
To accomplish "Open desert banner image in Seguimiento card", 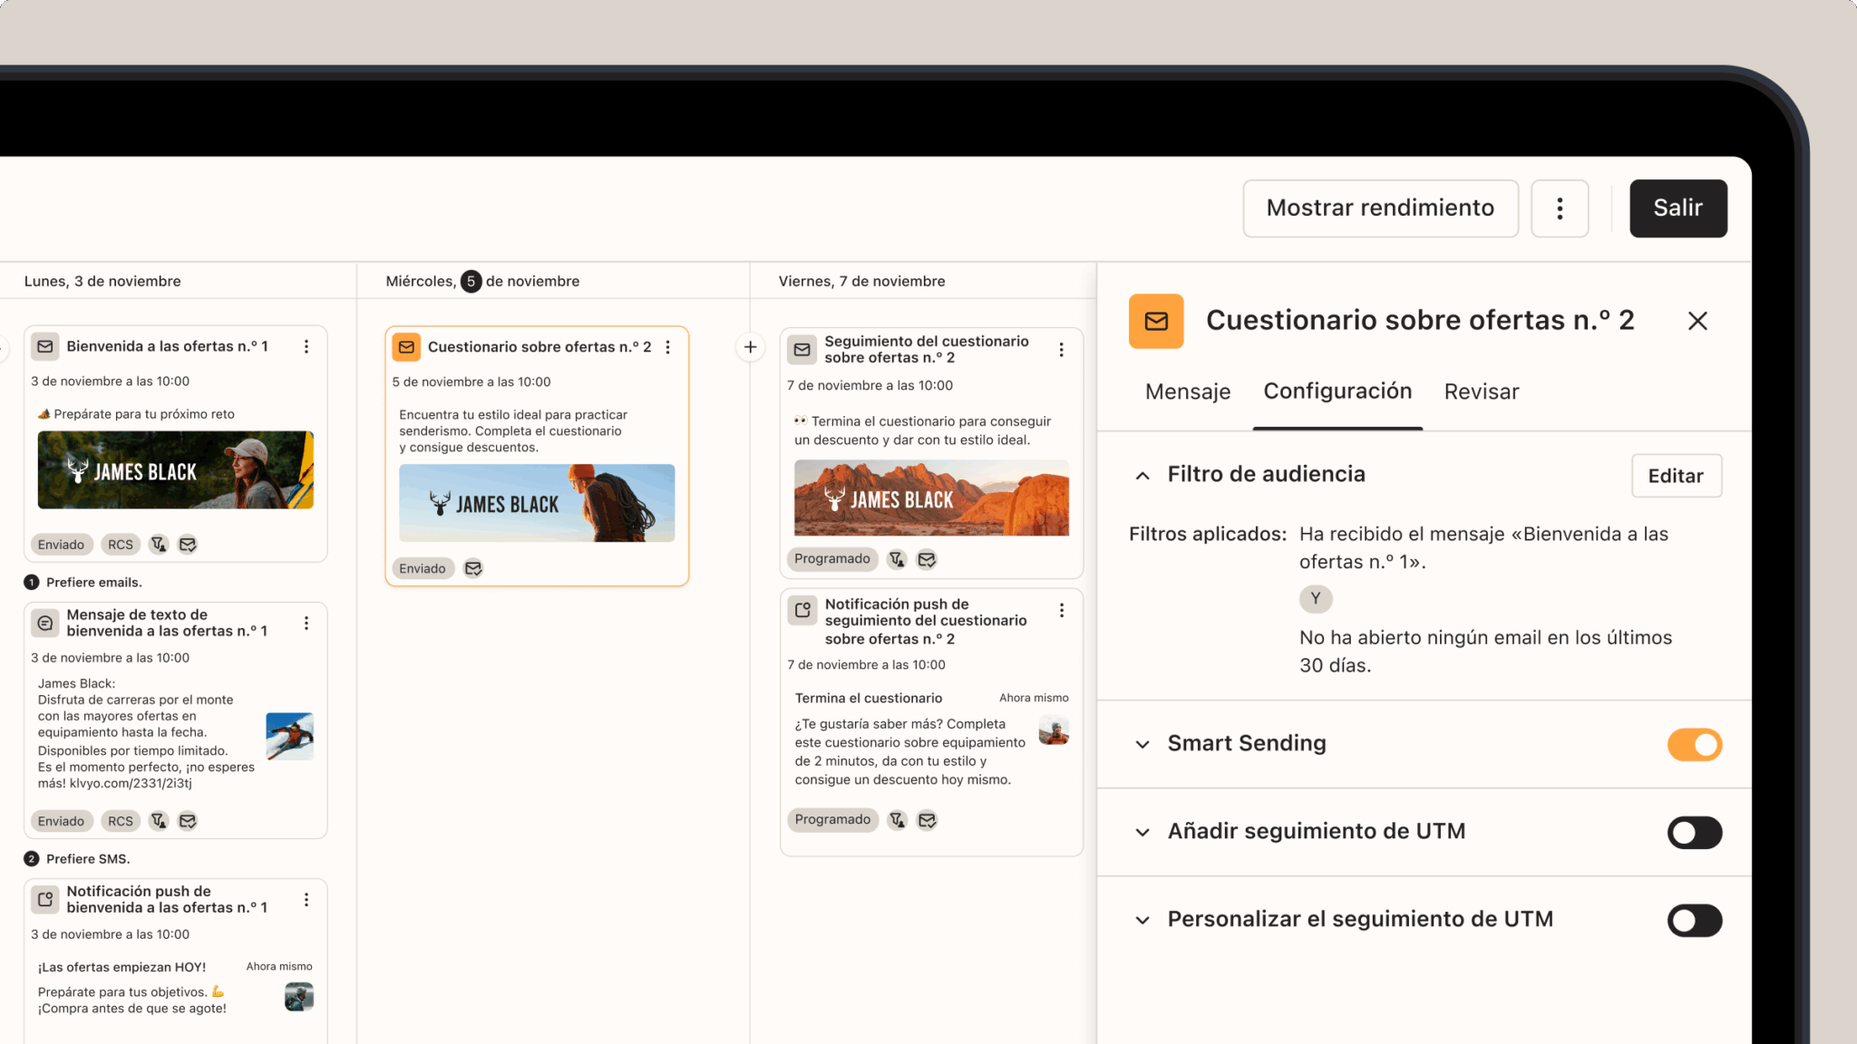I will 931,498.
